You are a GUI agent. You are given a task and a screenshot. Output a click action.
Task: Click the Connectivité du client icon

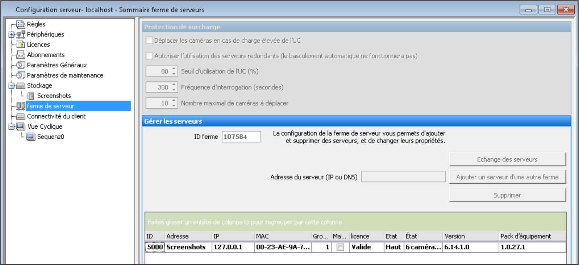(21, 116)
